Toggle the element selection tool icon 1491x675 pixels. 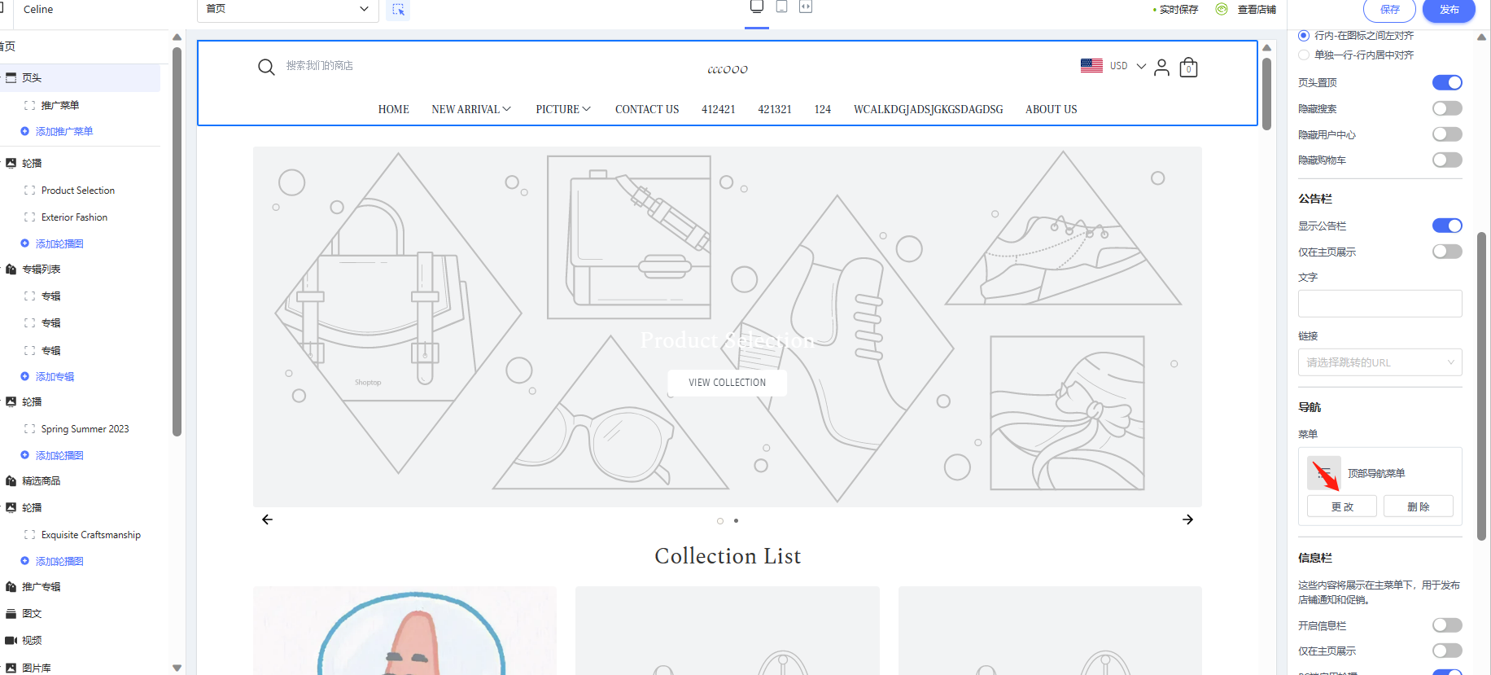(x=398, y=10)
